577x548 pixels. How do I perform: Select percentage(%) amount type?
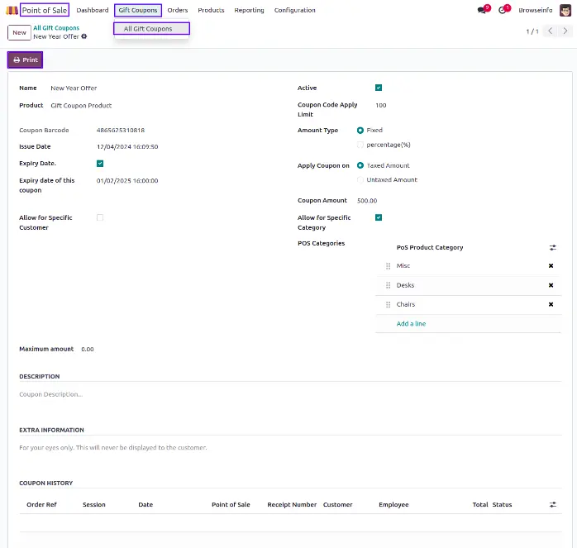tap(360, 145)
